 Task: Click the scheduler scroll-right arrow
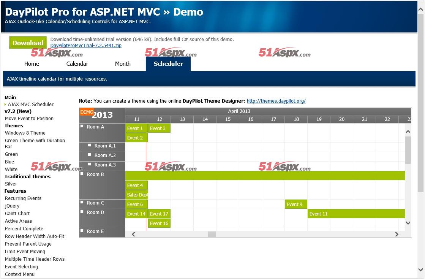[397, 234]
